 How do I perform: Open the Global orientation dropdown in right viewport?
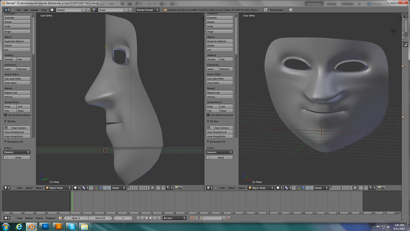click(x=321, y=188)
